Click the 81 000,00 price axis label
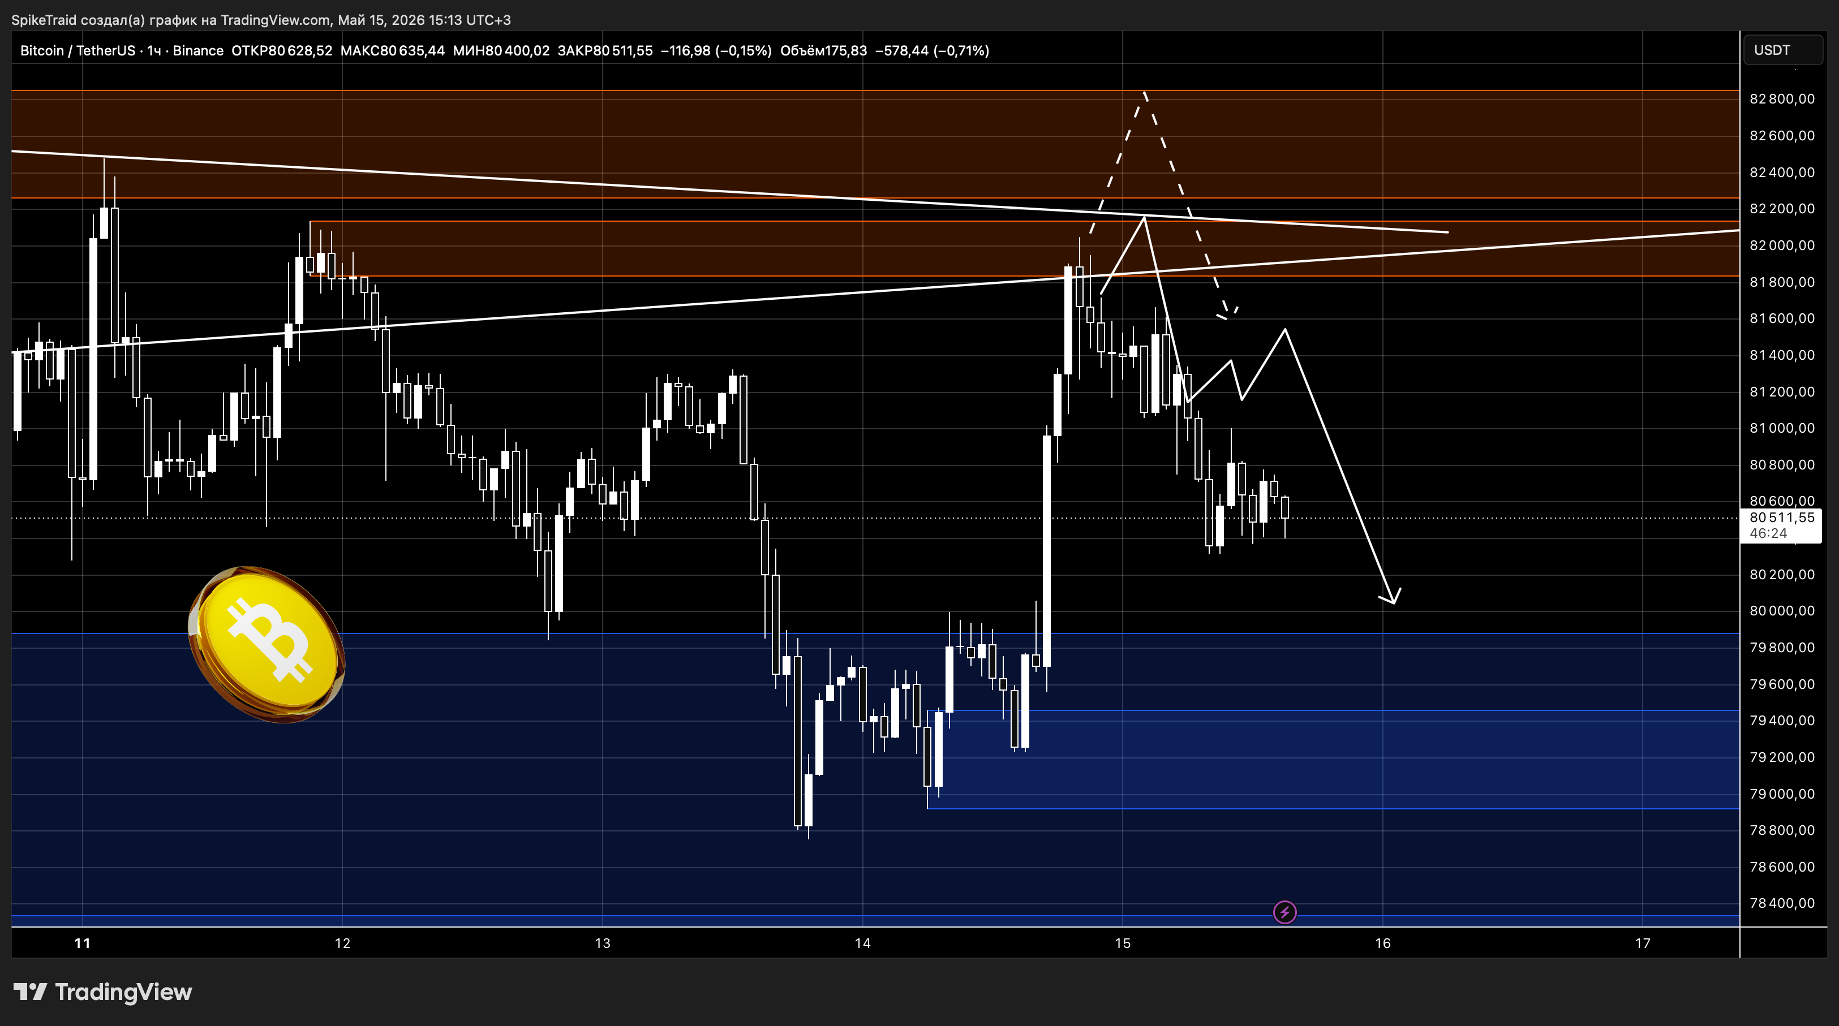 pyautogui.click(x=1782, y=428)
